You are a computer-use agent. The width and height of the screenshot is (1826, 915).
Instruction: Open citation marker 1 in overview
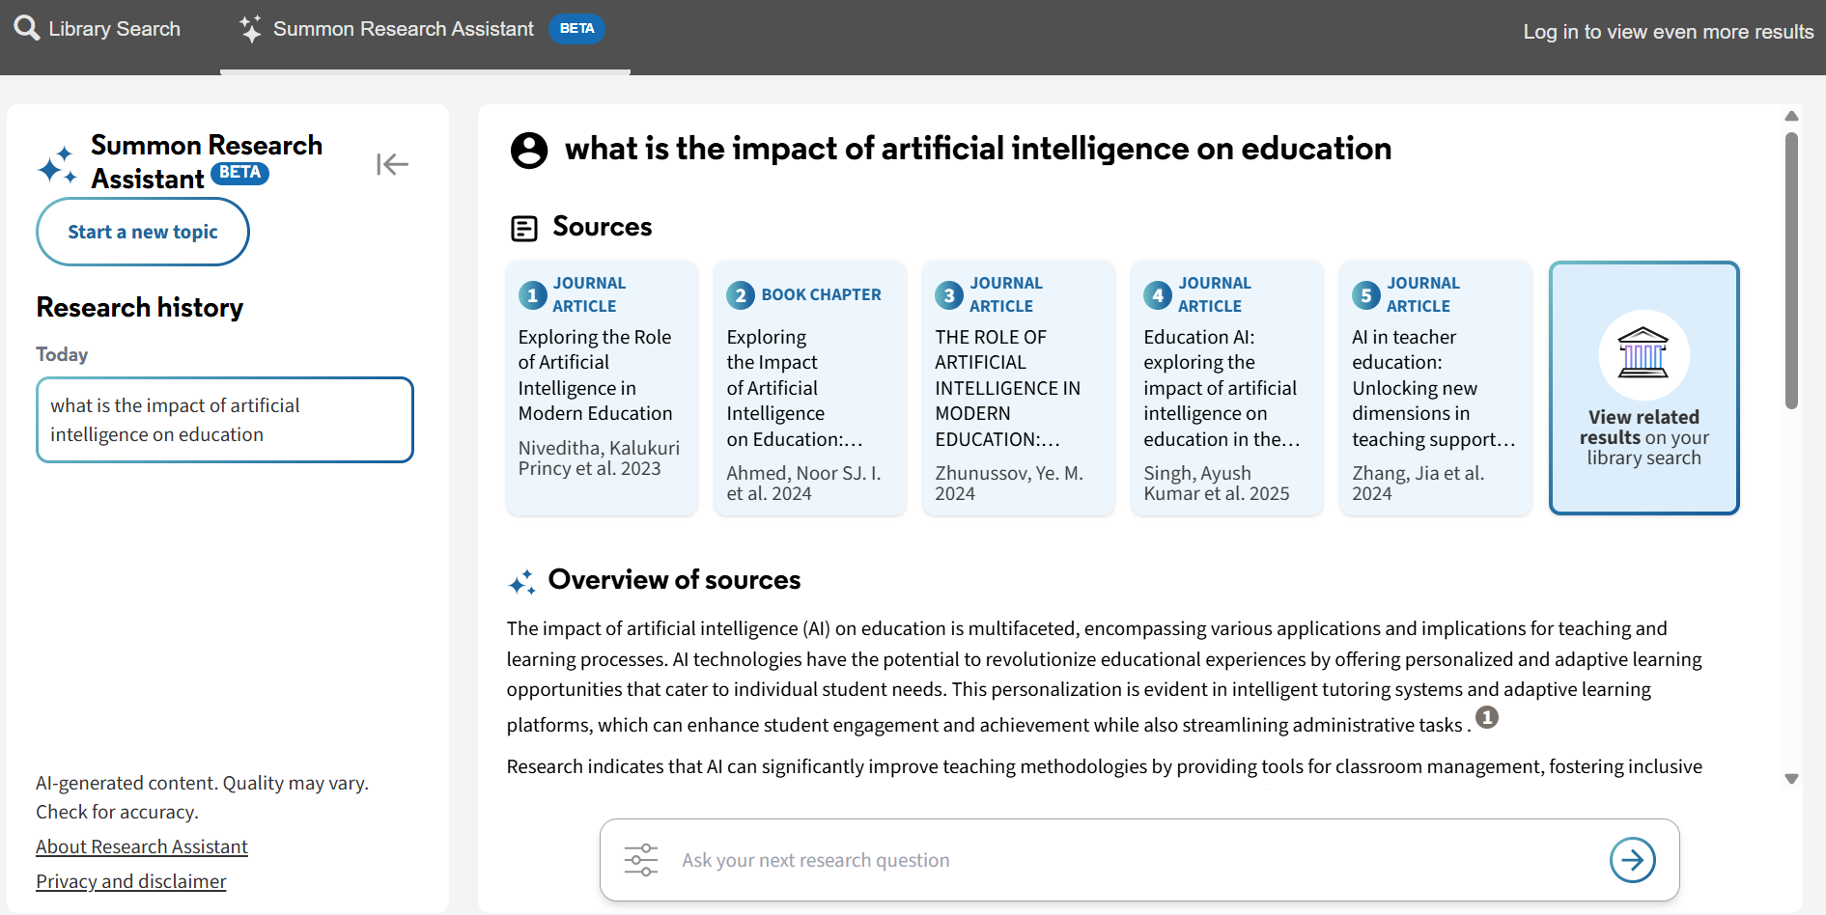click(1487, 717)
